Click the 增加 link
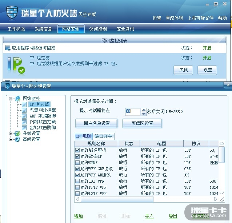The width and height of the screenshot is (232, 223). tap(79, 216)
